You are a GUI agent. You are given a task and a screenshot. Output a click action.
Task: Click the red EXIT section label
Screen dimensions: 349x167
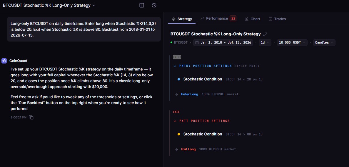[176, 112]
